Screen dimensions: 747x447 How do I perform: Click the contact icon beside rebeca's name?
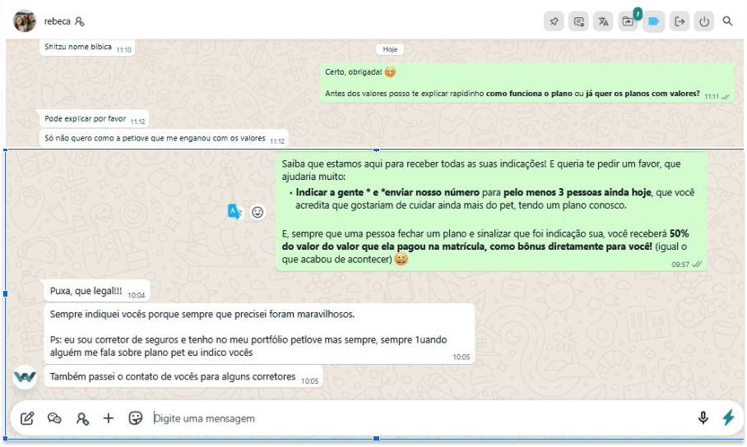click(x=80, y=21)
